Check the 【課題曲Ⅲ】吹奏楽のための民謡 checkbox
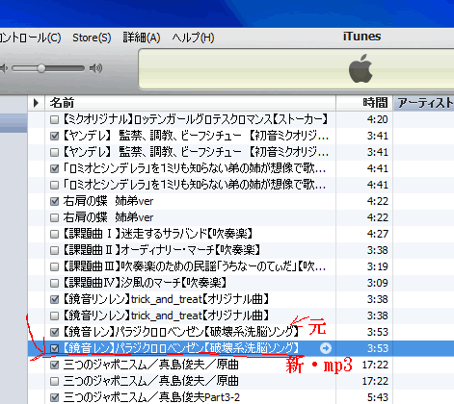This screenshot has height=404, width=454. point(55,266)
